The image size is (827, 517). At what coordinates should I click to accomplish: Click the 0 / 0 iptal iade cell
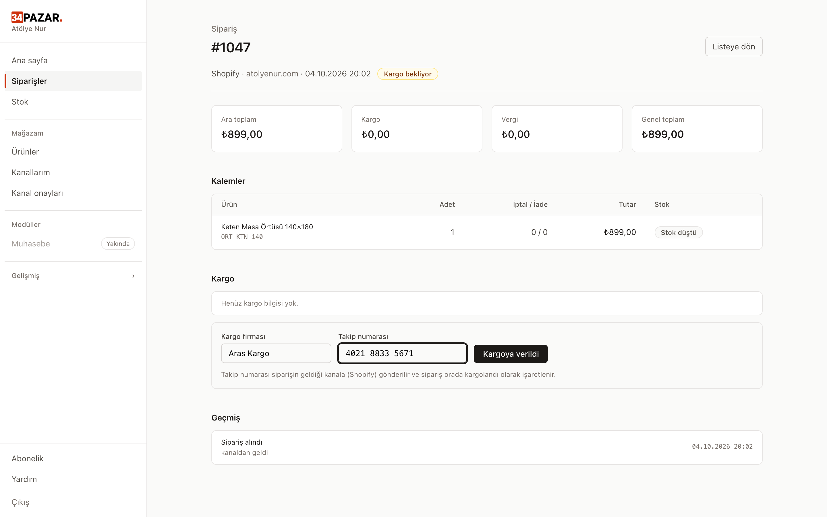(539, 233)
